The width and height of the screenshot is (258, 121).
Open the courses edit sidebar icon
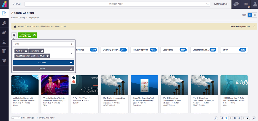tap(4, 13)
